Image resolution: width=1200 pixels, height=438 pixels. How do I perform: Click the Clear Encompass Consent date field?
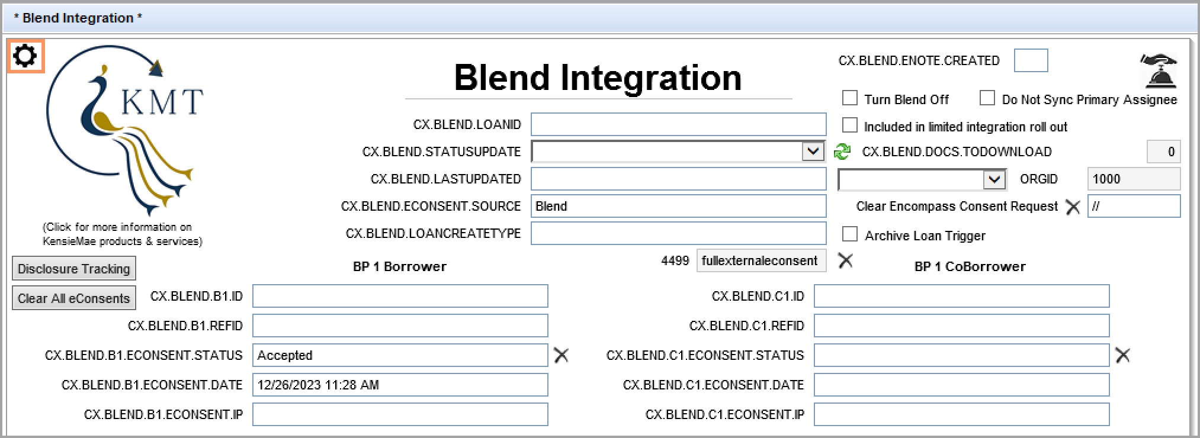(1134, 206)
